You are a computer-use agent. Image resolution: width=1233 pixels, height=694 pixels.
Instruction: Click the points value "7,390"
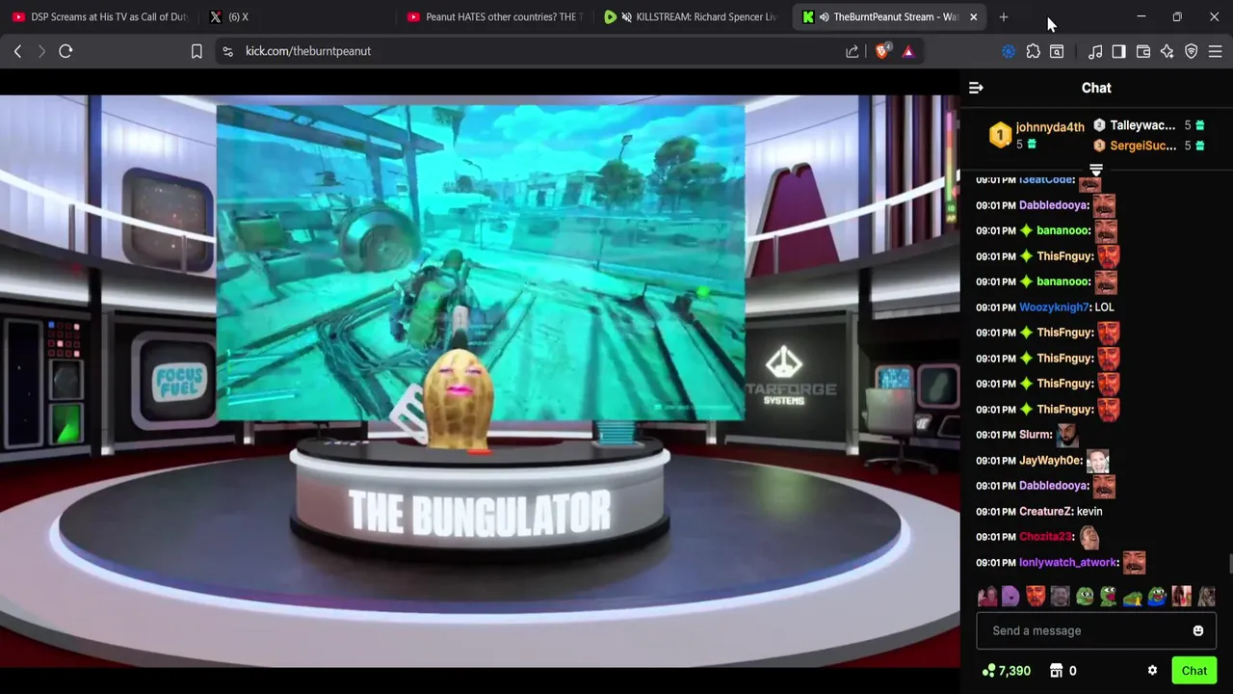coord(1014,671)
